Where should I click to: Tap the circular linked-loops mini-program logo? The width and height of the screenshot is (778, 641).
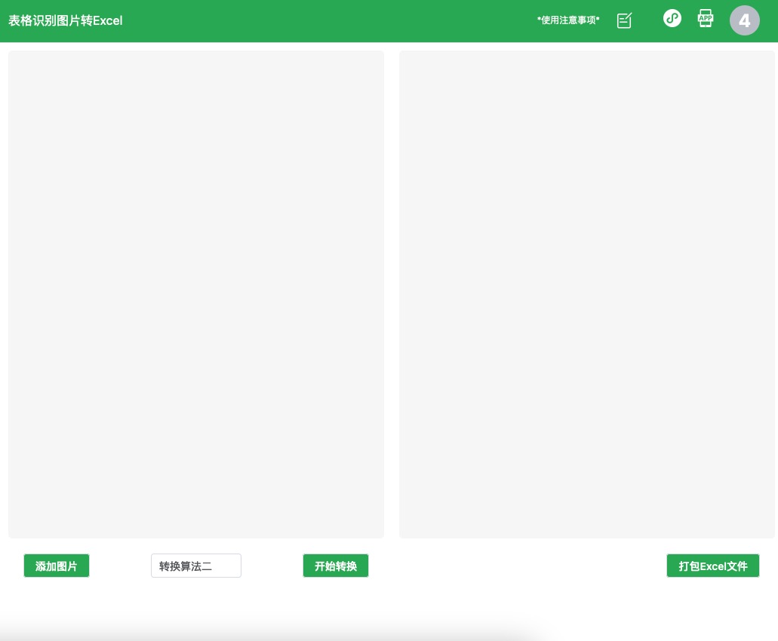tap(672, 18)
